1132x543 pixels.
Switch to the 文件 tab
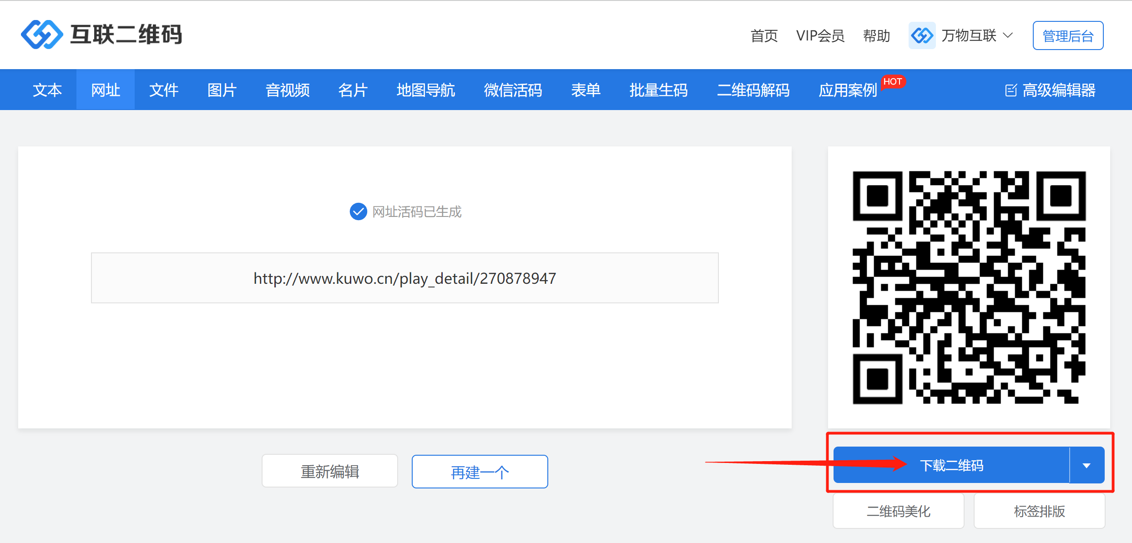click(164, 90)
